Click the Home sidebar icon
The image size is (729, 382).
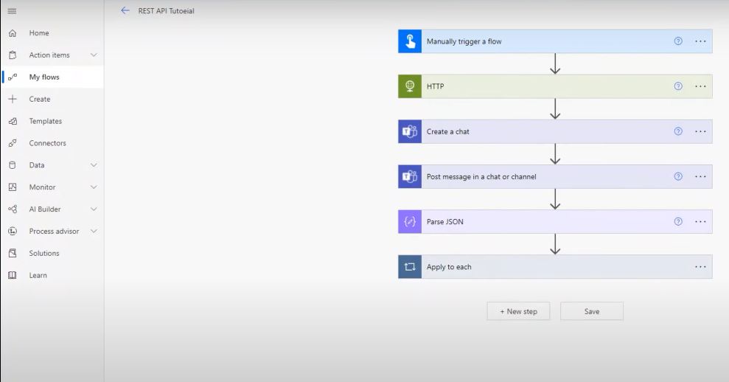click(x=13, y=33)
